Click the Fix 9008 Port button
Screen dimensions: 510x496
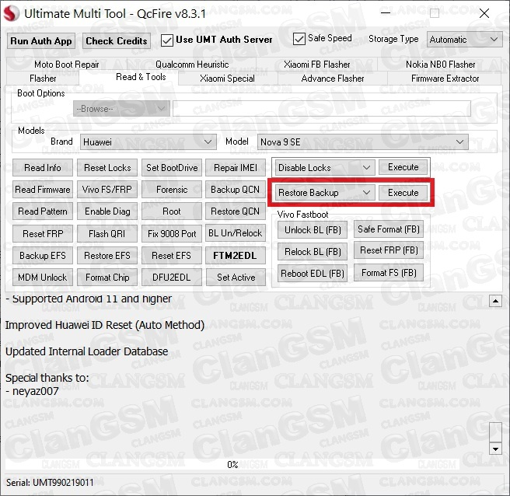coord(172,234)
